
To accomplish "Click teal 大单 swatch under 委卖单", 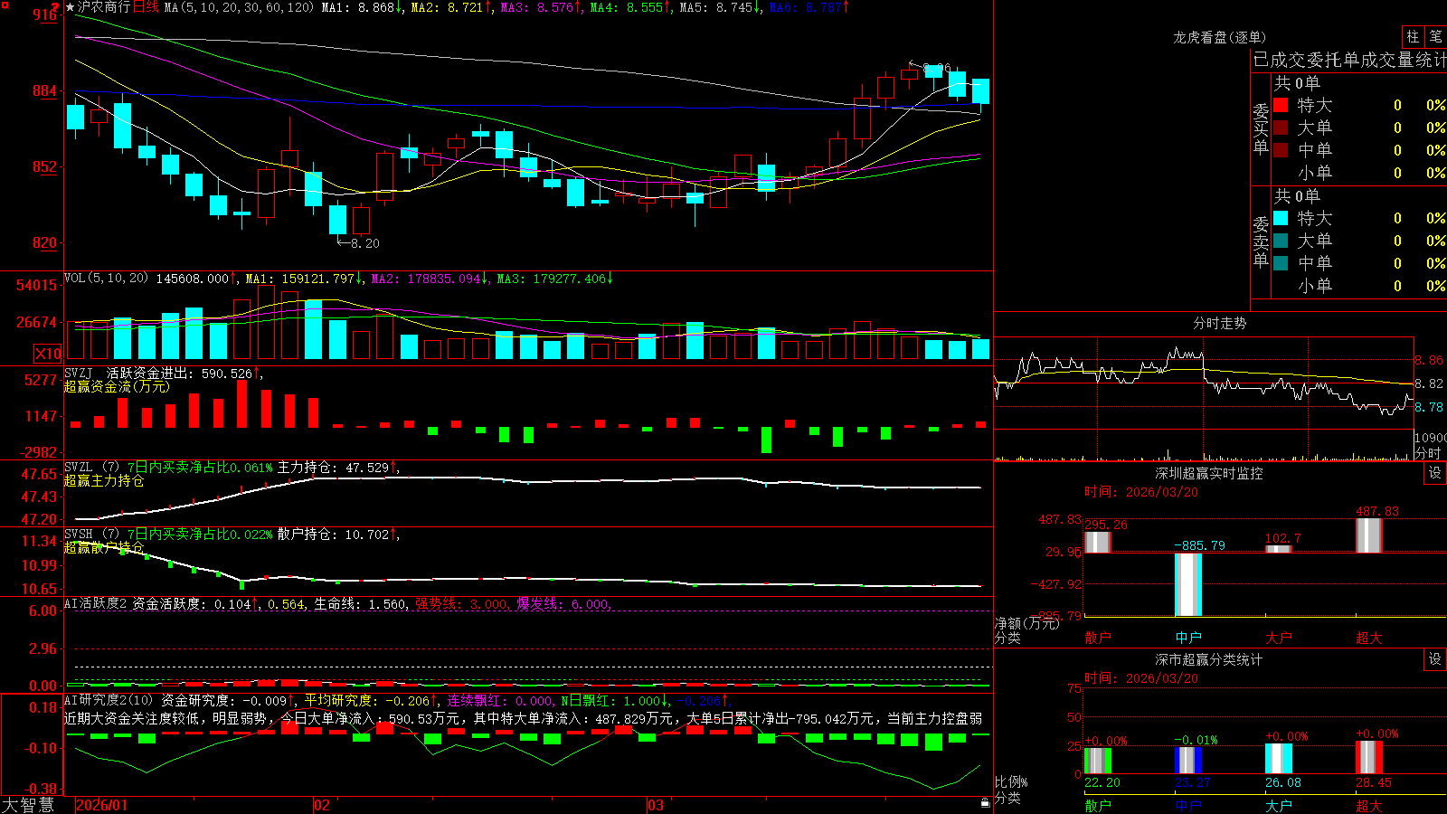I will point(1281,241).
